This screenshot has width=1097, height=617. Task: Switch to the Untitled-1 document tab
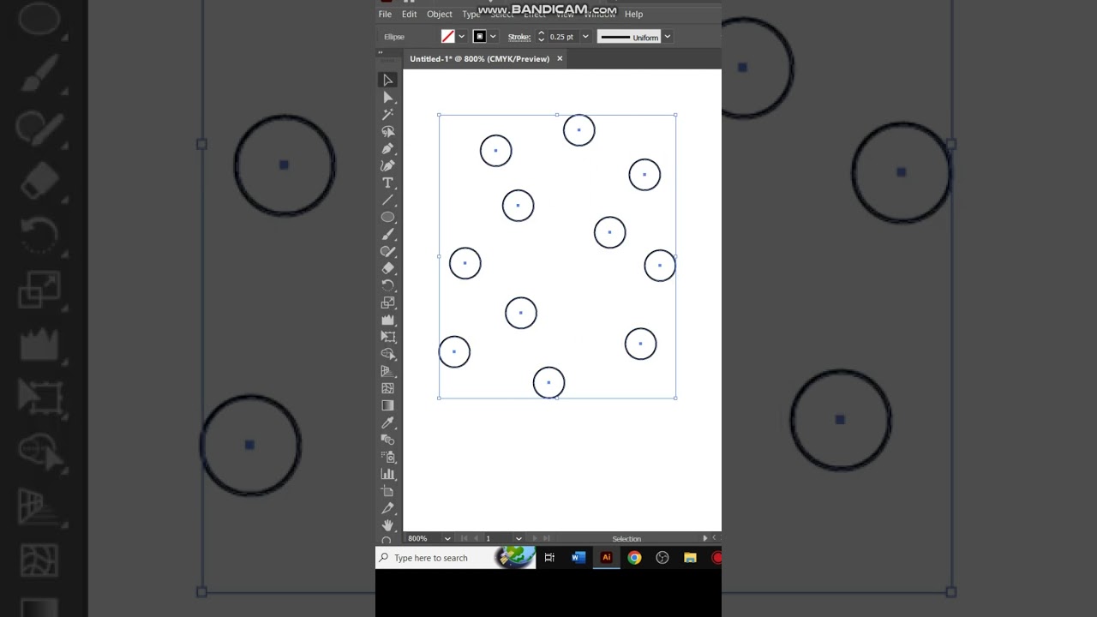point(479,59)
